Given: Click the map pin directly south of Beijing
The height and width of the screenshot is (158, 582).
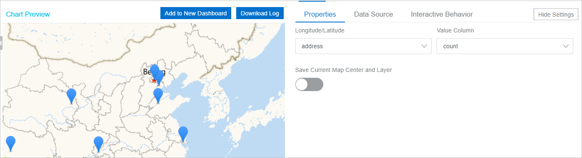Looking at the screenshot, I should tap(158, 95).
